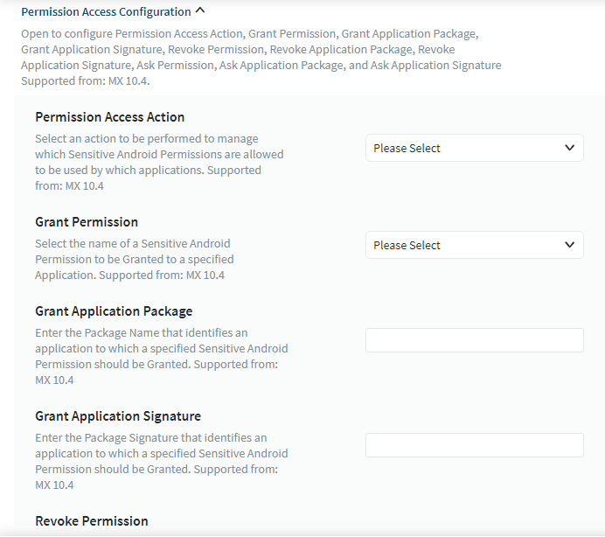Open the Permission Access Action dropdown
This screenshot has width=605, height=537.
tap(474, 148)
